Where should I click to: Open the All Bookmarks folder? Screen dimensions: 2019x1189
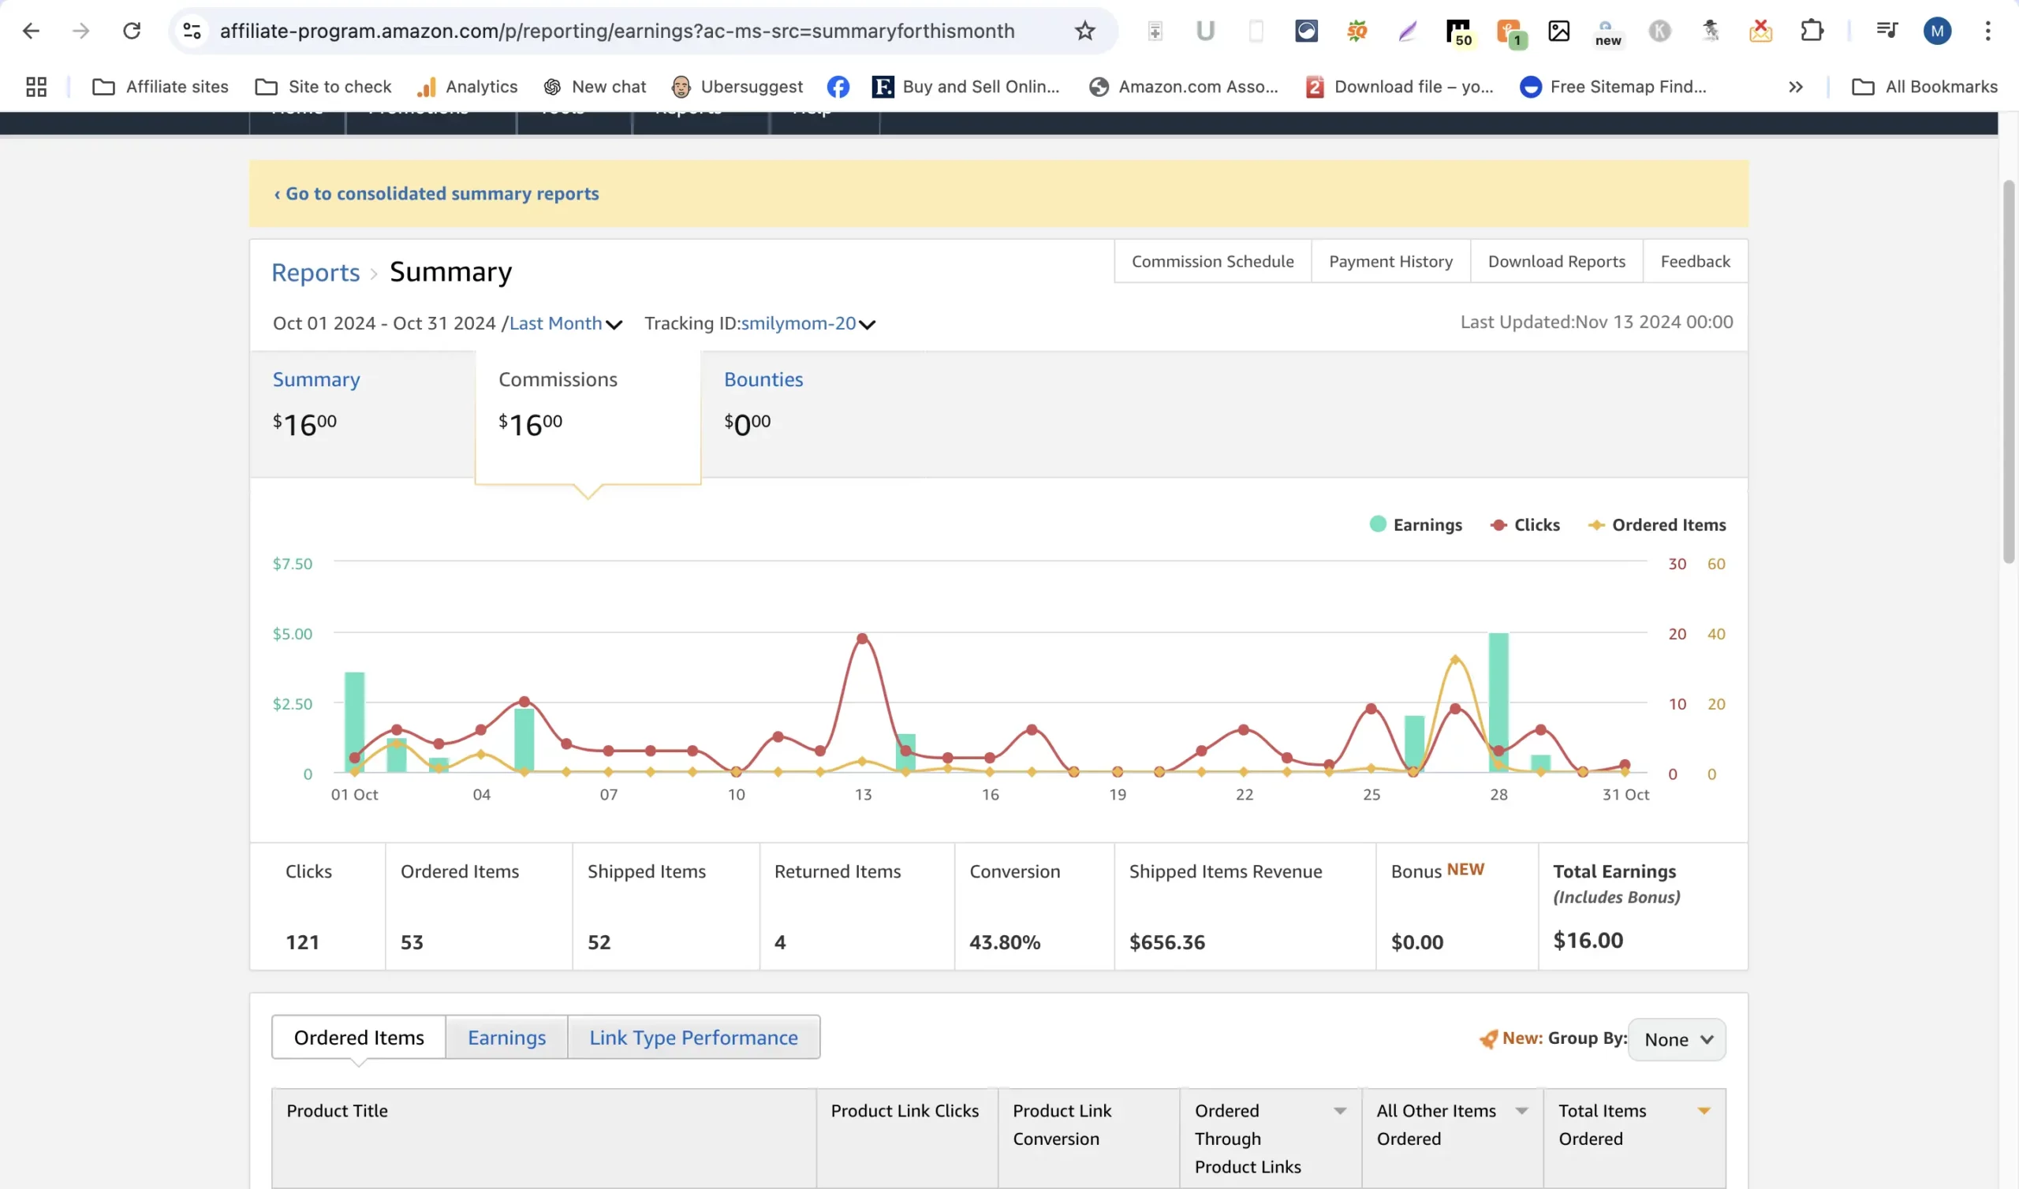click(x=1924, y=87)
